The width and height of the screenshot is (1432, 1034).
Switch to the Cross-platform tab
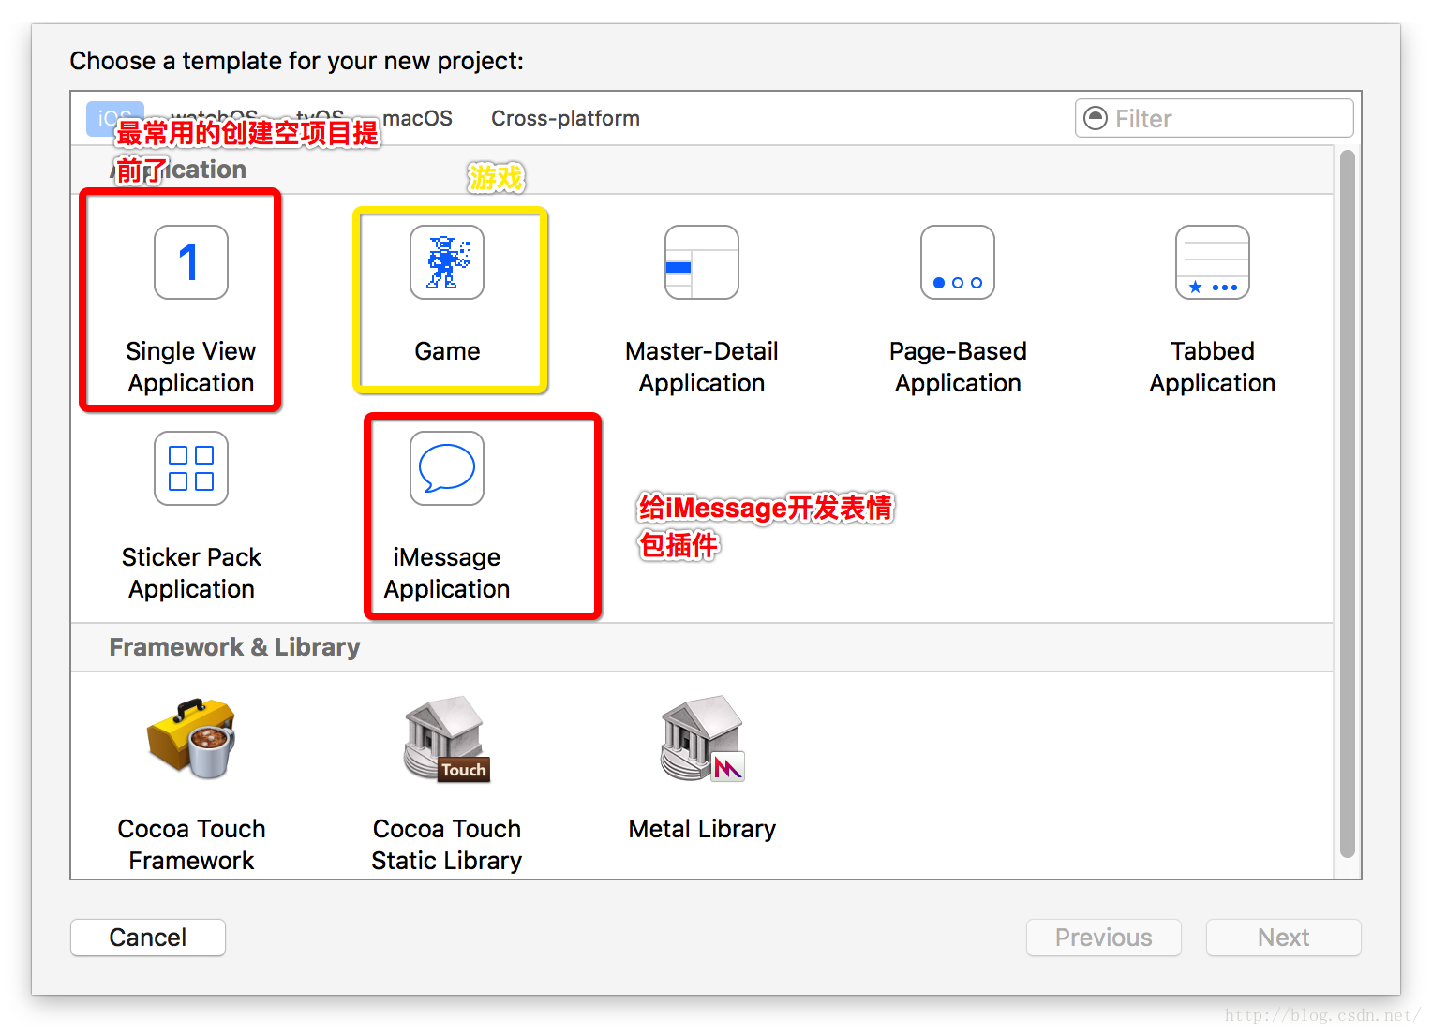tap(566, 118)
